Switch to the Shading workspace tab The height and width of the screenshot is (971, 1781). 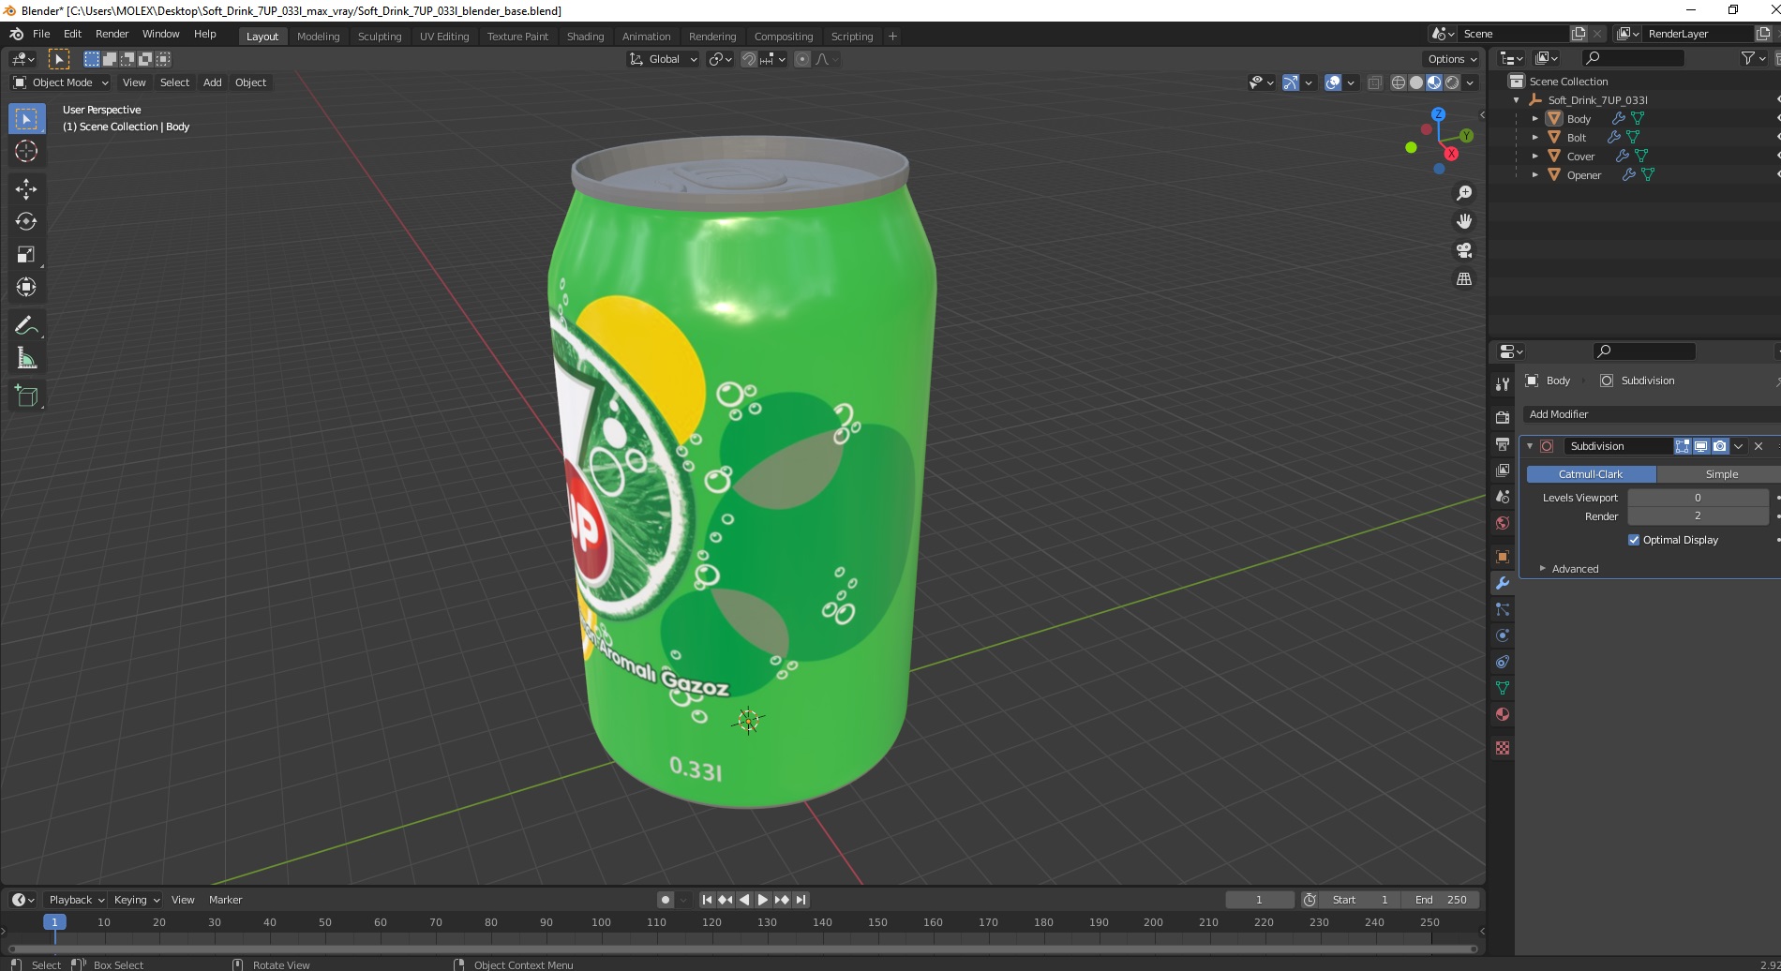coord(585,37)
